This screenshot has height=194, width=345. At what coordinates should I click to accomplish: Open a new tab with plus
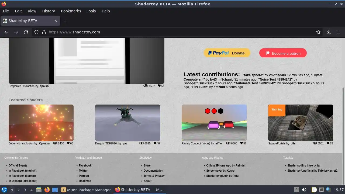pos(66,21)
